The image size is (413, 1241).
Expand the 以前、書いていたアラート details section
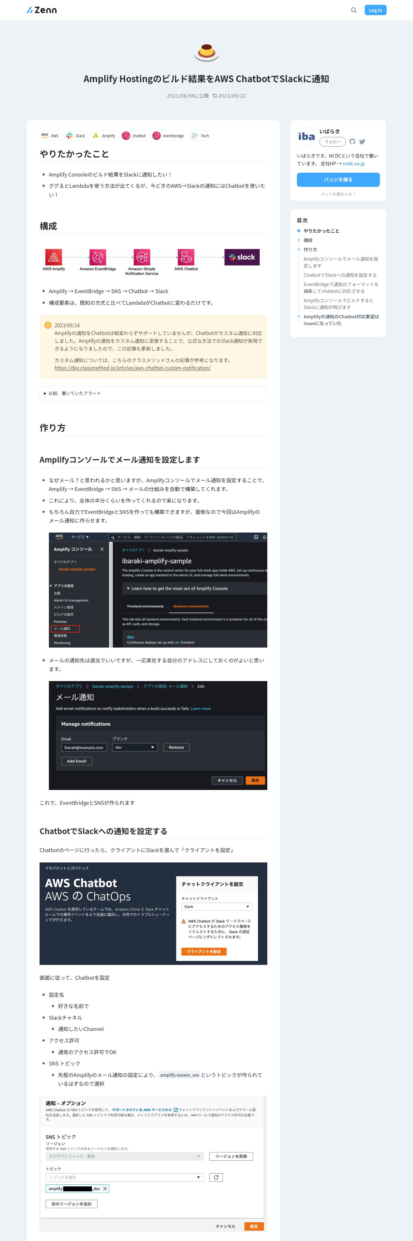click(x=153, y=393)
